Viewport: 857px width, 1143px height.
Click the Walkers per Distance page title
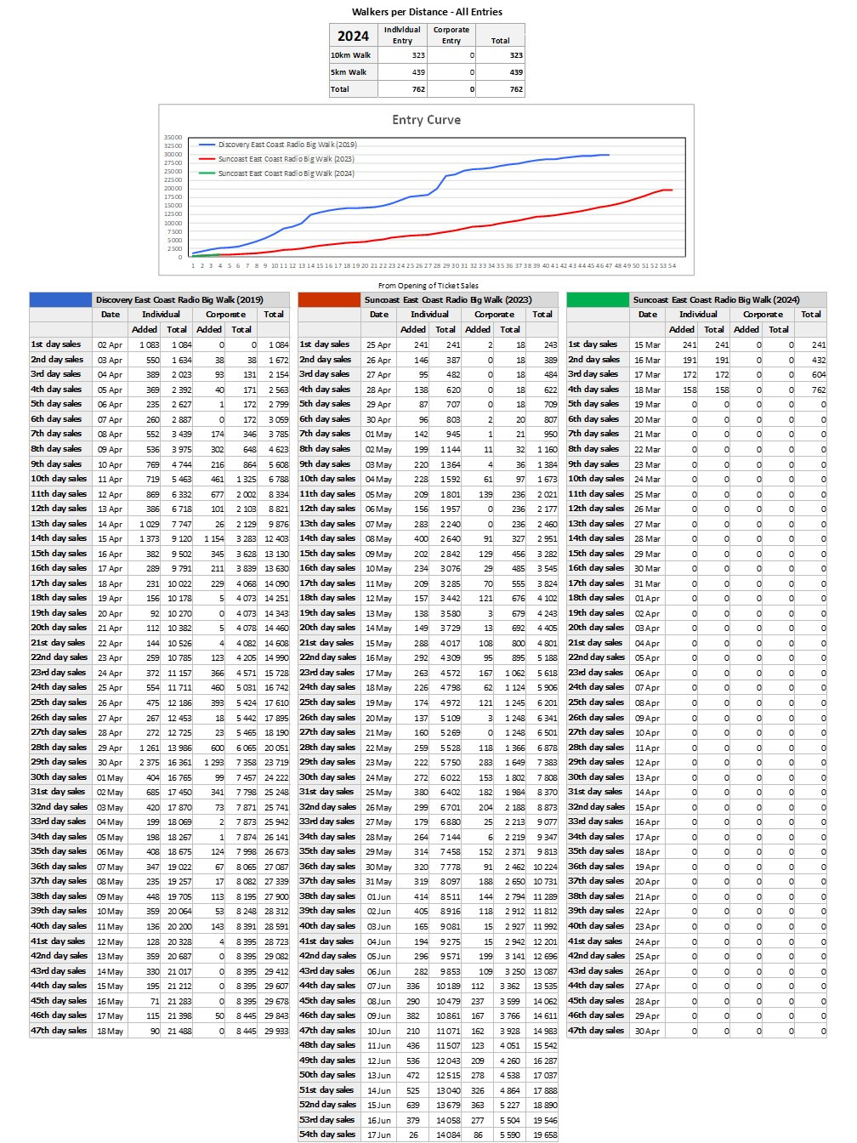coord(427,12)
